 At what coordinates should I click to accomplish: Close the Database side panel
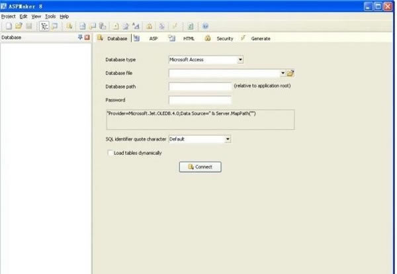(87, 38)
